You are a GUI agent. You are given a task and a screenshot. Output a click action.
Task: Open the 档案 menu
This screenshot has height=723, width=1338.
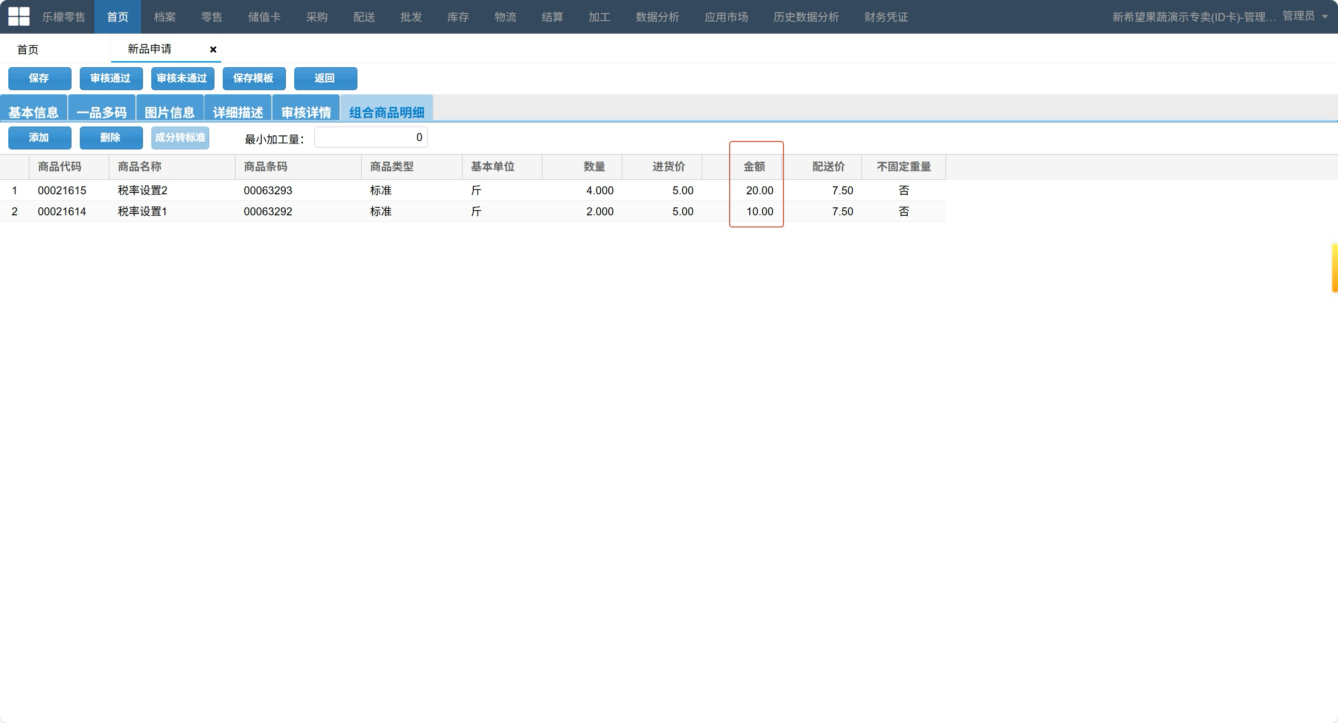[x=164, y=17]
